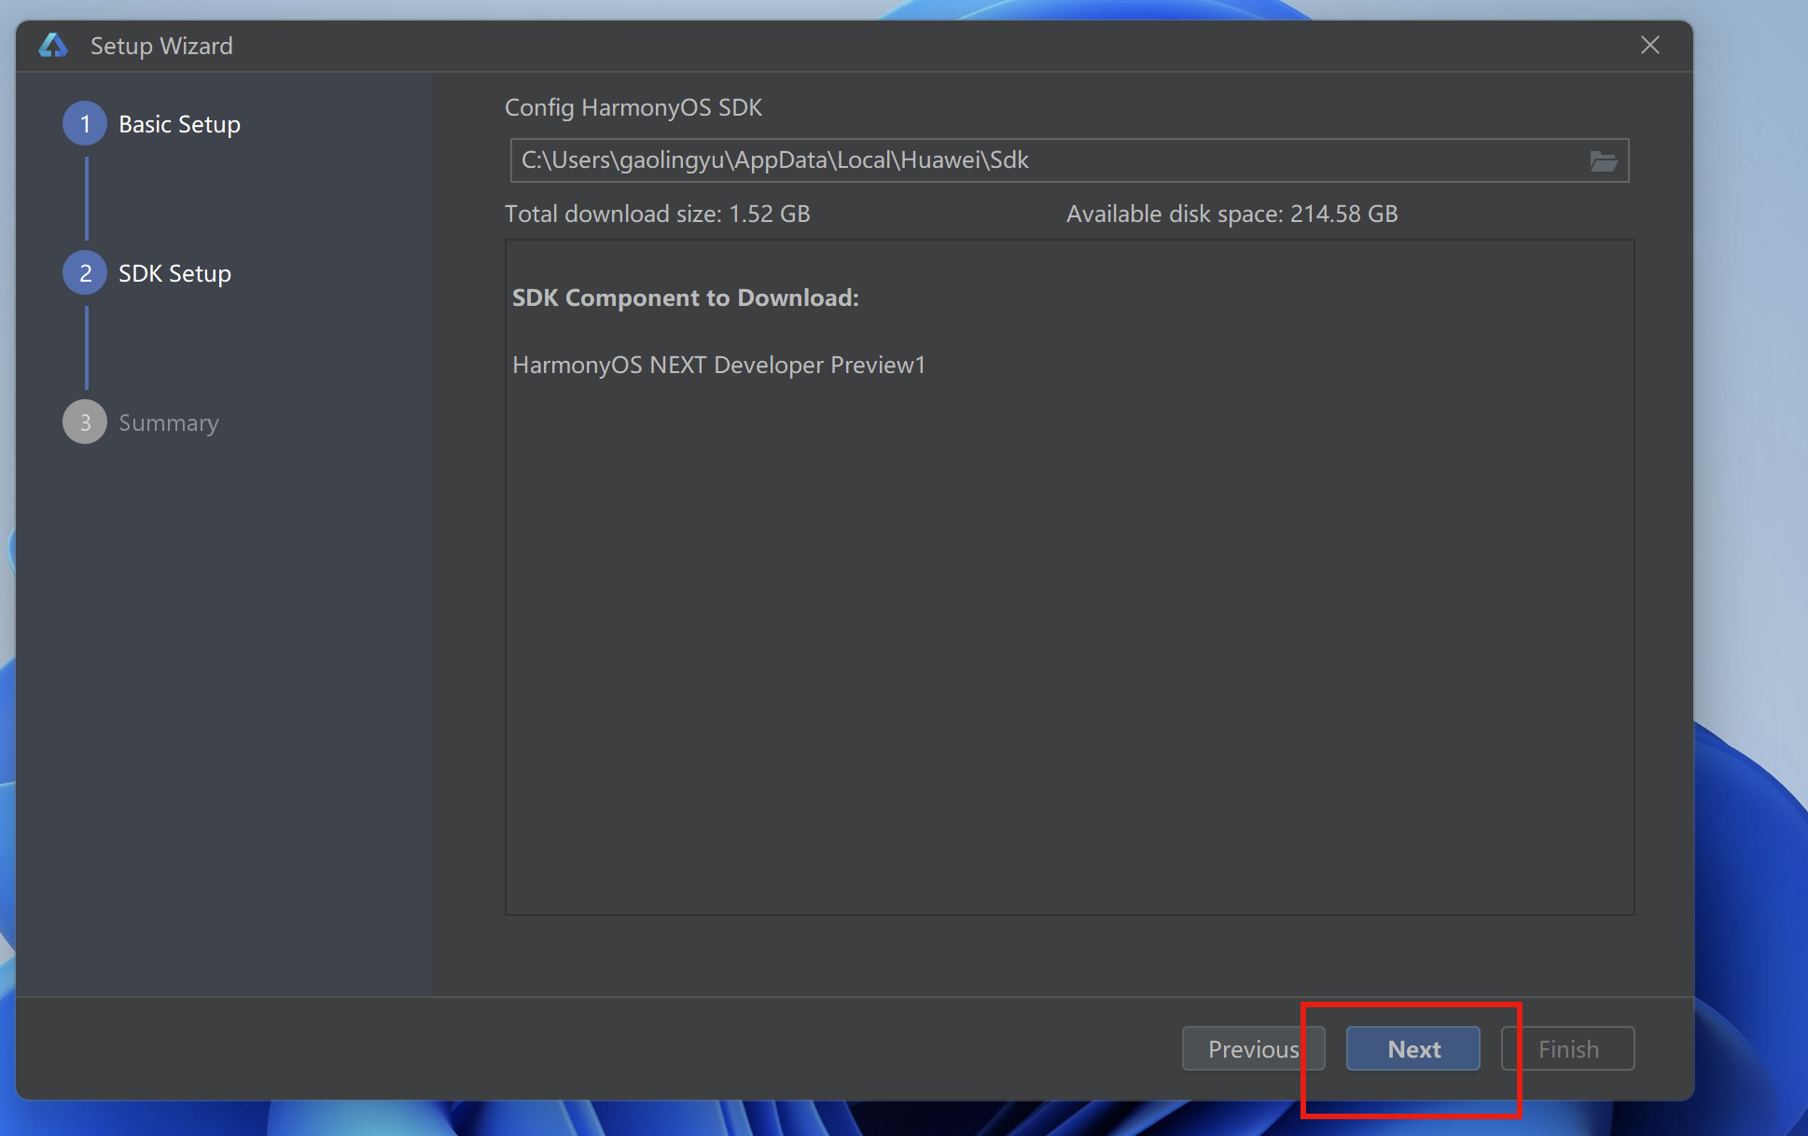This screenshot has width=1808, height=1136.
Task: Select the Basic Setup step label
Action: click(x=179, y=125)
